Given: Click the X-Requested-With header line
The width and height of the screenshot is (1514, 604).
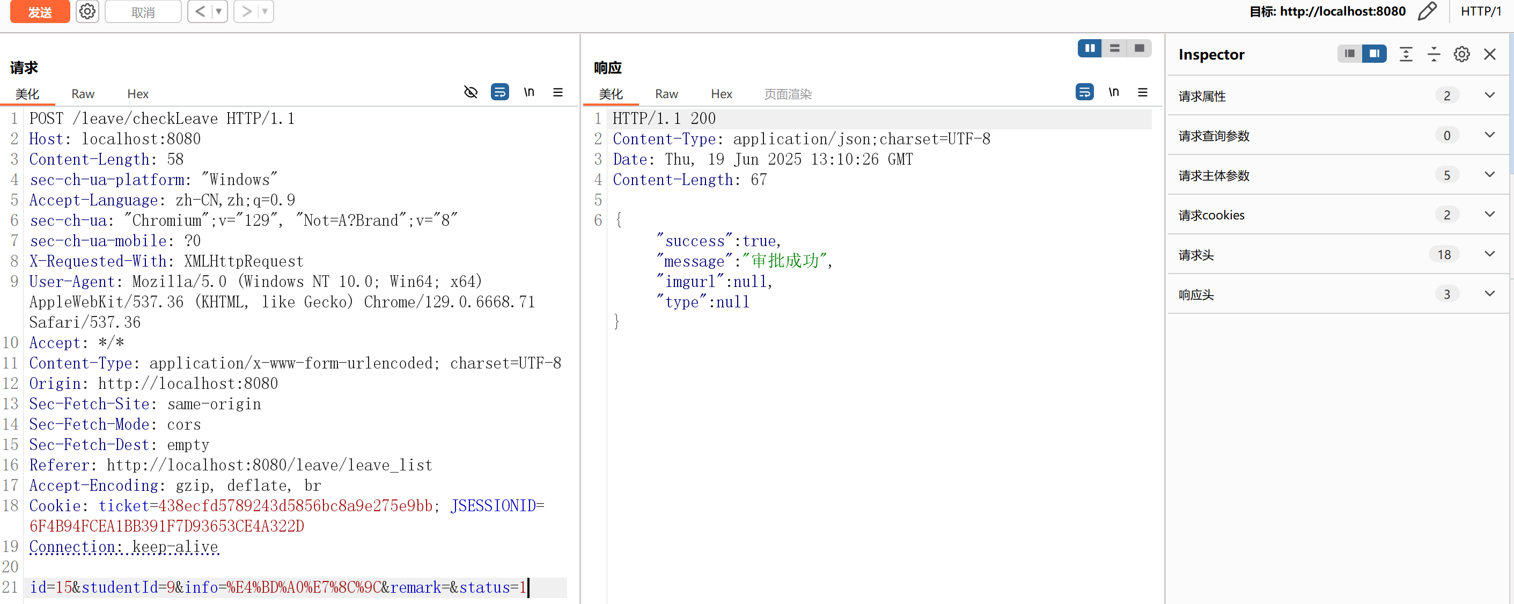Looking at the screenshot, I should (166, 261).
